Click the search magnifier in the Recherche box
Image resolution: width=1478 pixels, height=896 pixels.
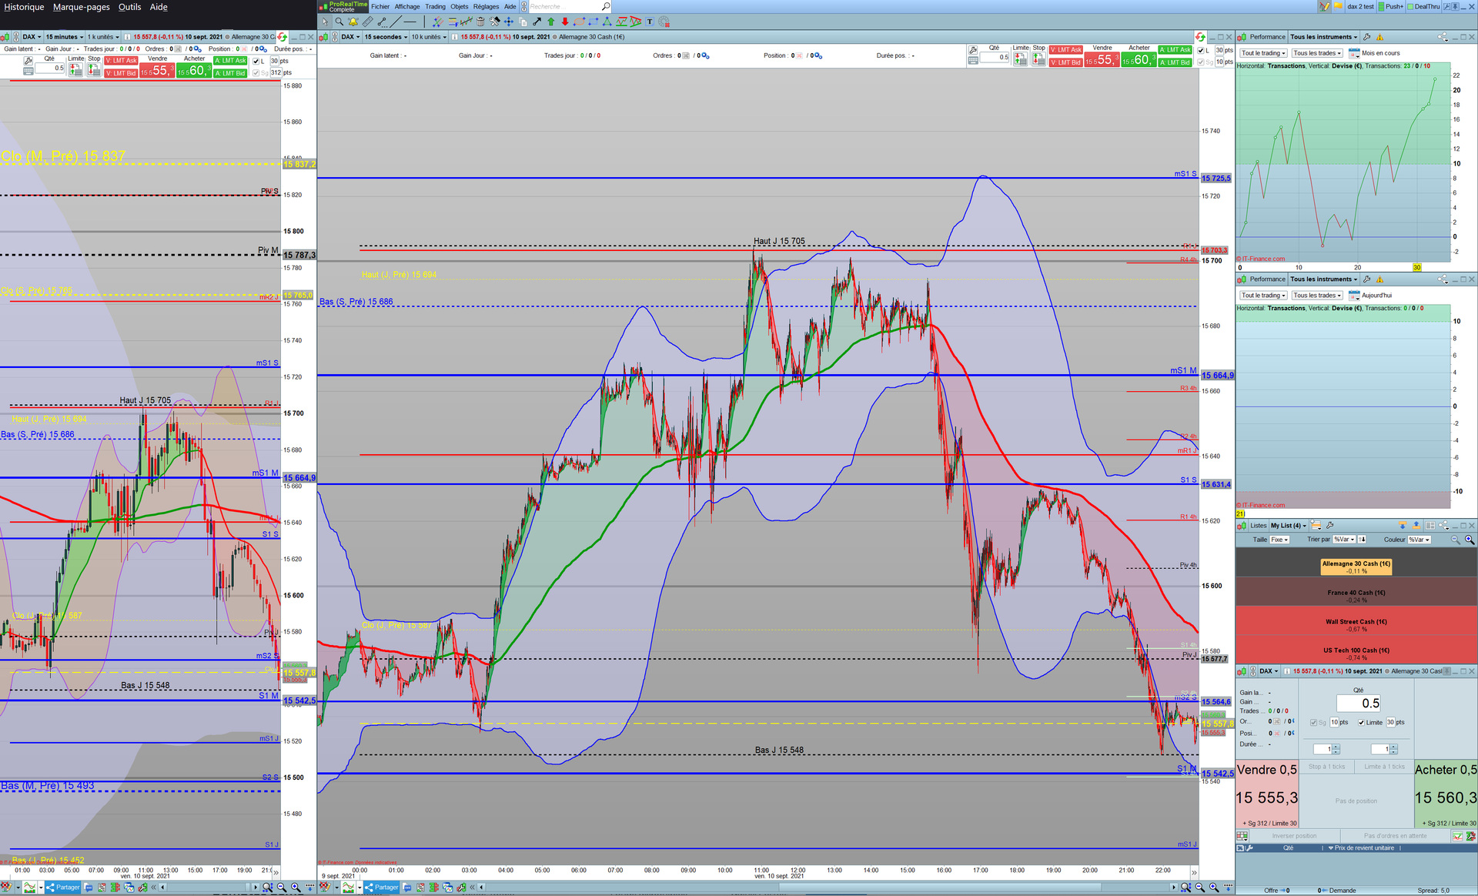click(606, 6)
